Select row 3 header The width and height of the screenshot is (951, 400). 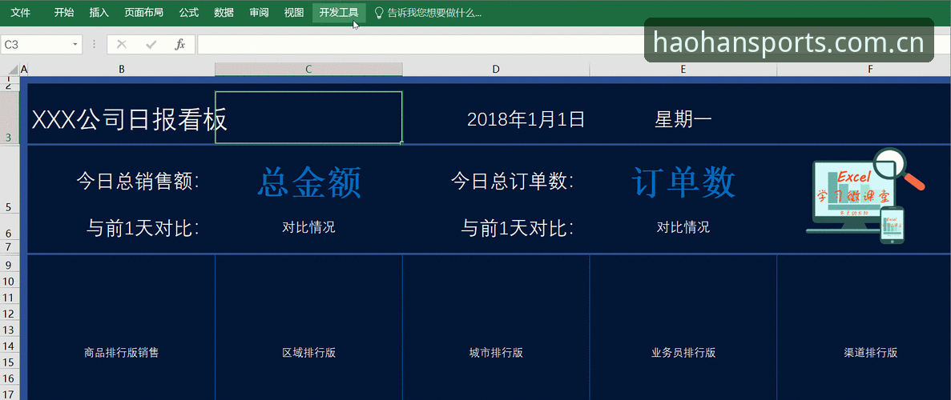[x=9, y=118]
